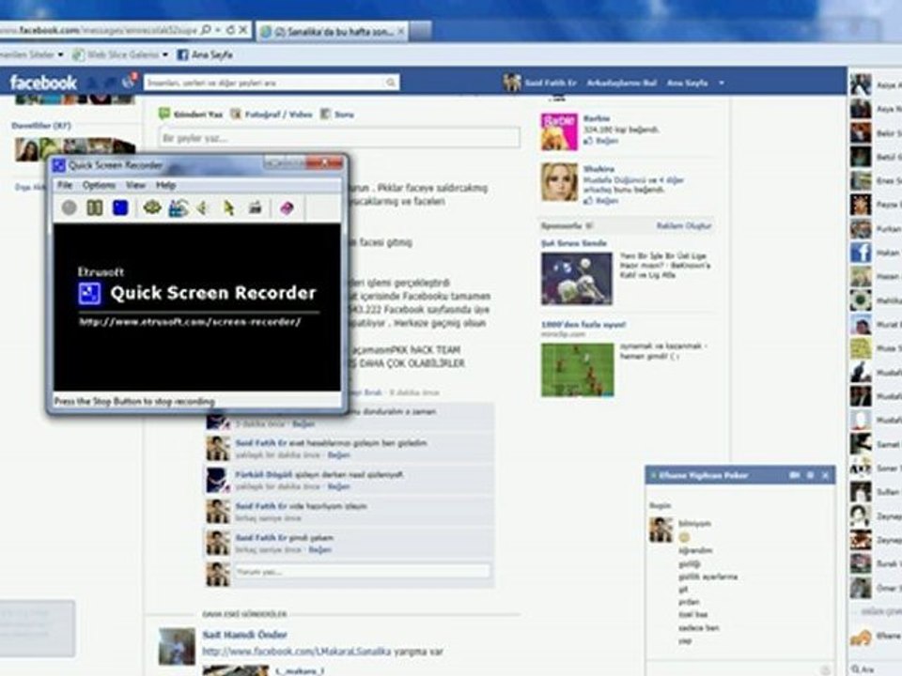The image size is (902, 676).
Task: Like the Barbie page with Beğen
Action: 601,141
